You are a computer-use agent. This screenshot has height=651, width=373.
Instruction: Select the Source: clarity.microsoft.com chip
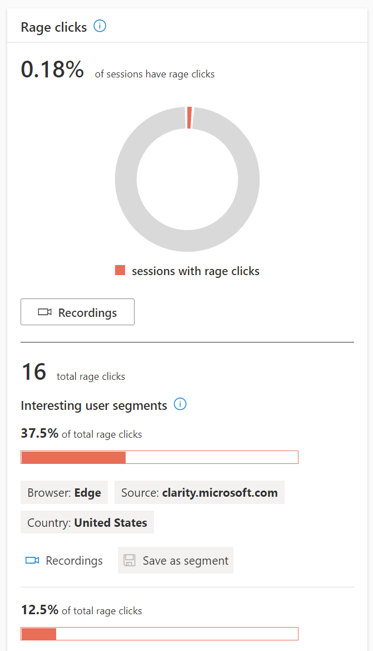coord(200,493)
